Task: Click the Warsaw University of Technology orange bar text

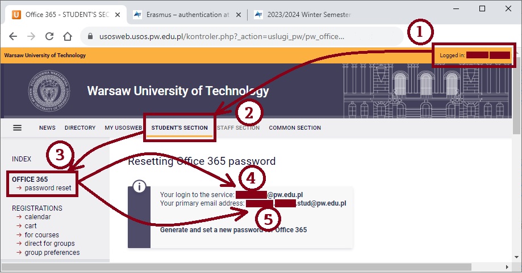Action: (x=45, y=56)
